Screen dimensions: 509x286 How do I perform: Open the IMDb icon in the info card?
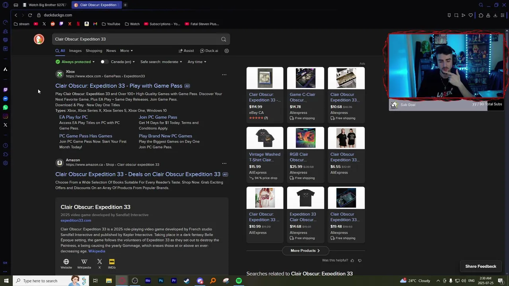point(112,264)
